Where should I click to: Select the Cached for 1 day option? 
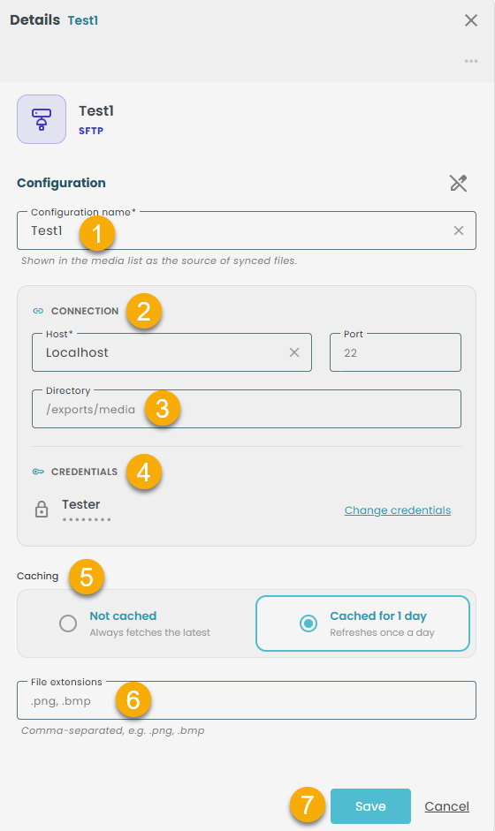pyautogui.click(x=363, y=623)
